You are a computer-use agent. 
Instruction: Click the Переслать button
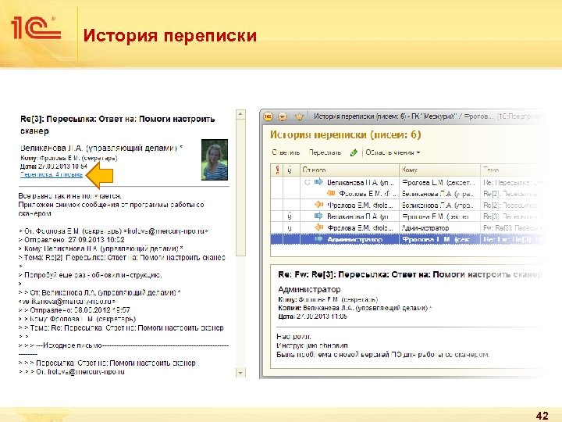pyautogui.click(x=325, y=152)
